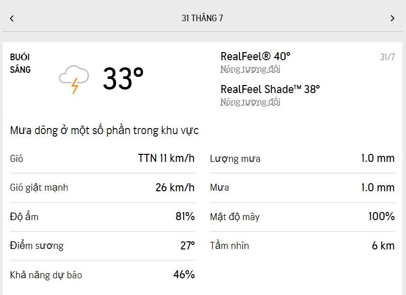Click the large 33° temperature
The height and width of the screenshot is (295, 406).
[x=123, y=78]
